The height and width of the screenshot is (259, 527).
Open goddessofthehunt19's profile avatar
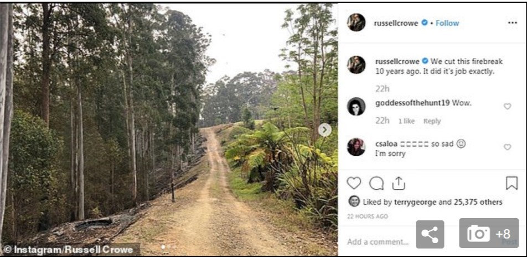(x=356, y=106)
